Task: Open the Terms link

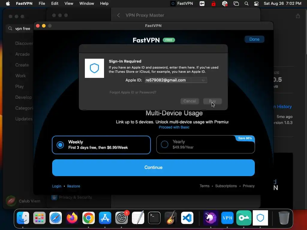Action: point(204,186)
